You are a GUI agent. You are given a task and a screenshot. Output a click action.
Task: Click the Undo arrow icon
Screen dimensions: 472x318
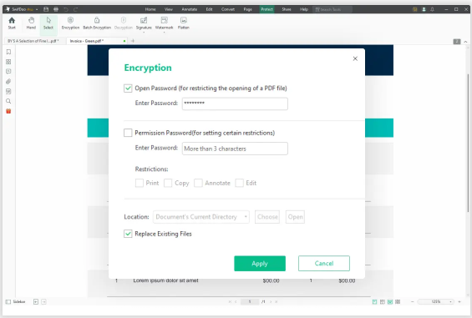coord(66,9)
